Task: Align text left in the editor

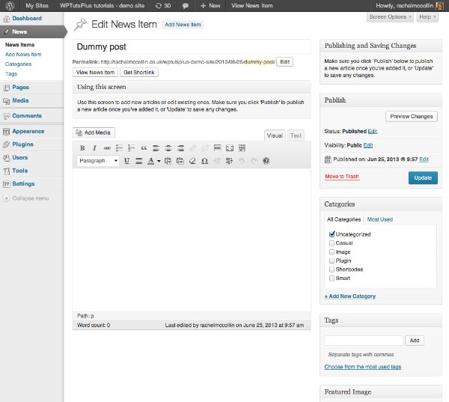Action: (x=156, y=148)
